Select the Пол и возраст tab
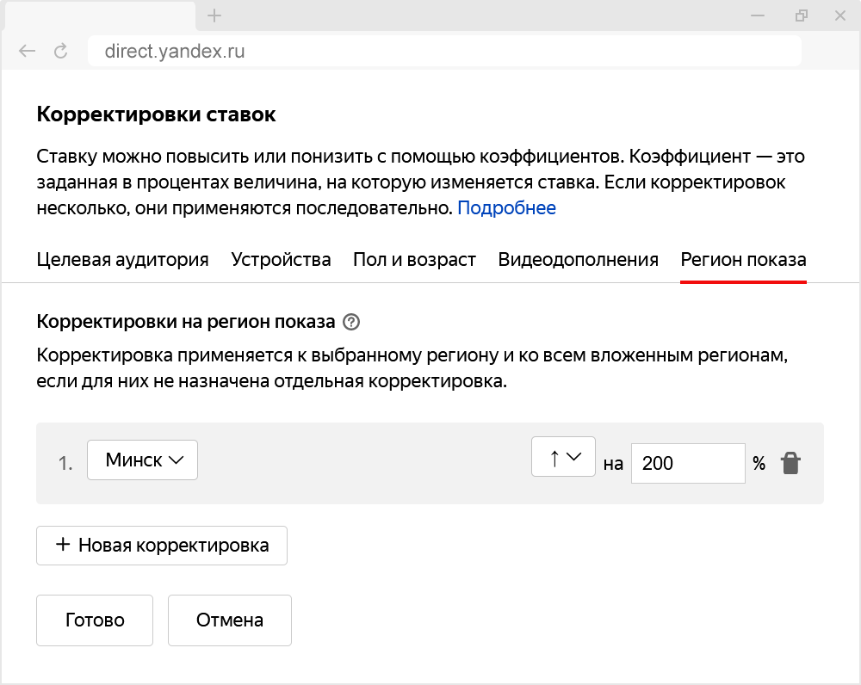Screen dimensions: 861x685 pos(414,260)
